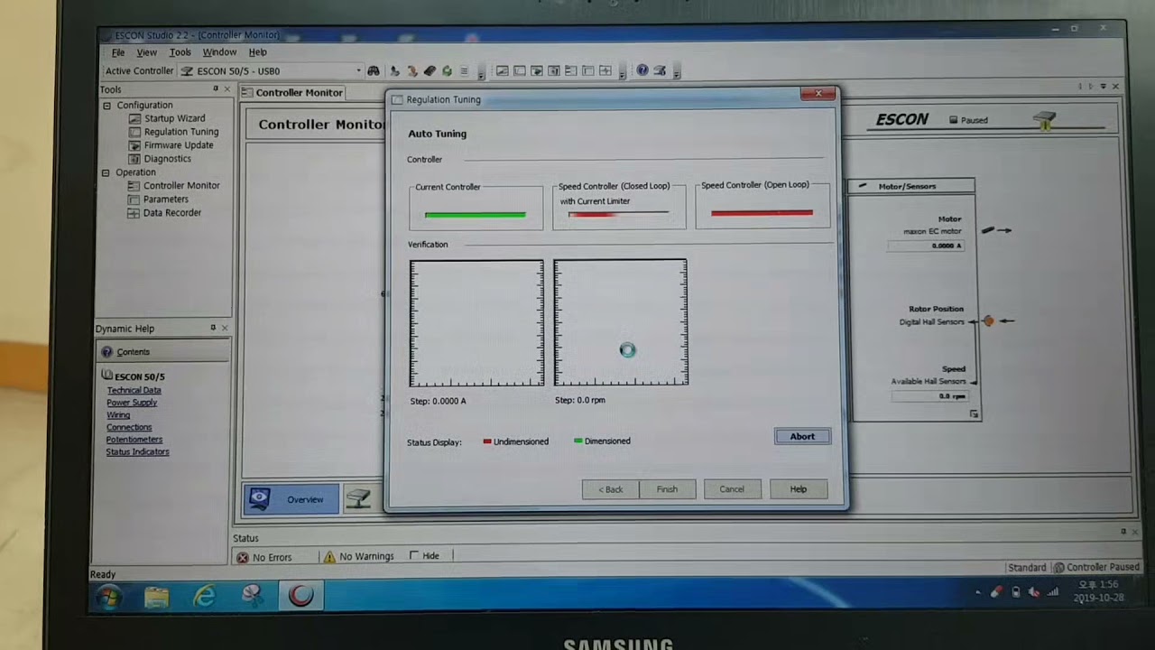Expand the help toolbar overflow arrow

(676, 74)
